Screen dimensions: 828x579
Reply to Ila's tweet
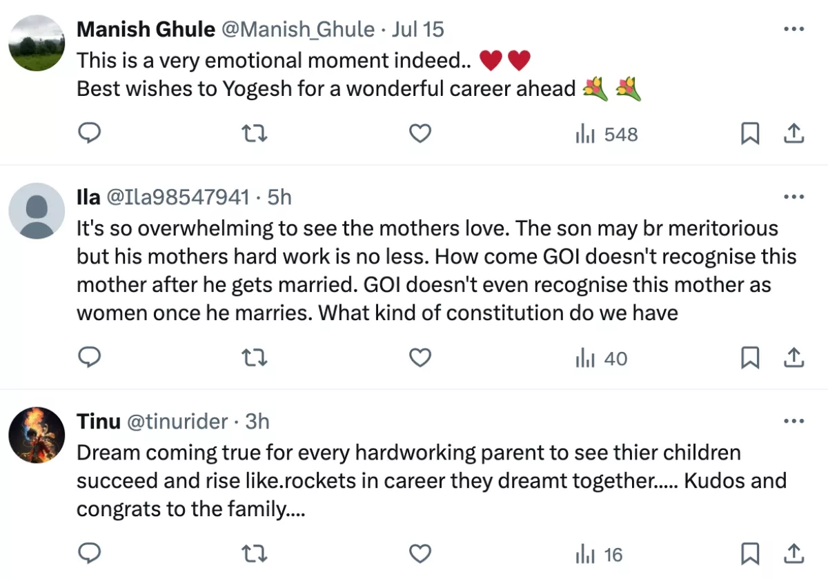[89, 358]
